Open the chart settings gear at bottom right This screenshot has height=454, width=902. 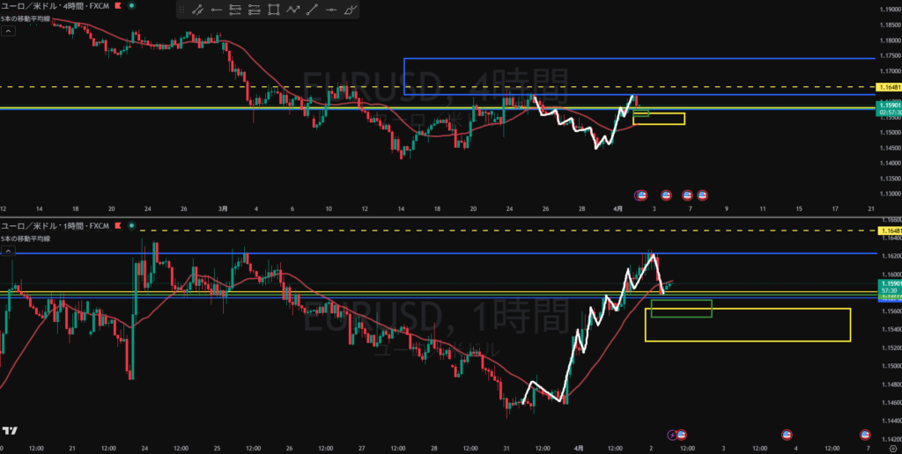(x=892, y=449)
